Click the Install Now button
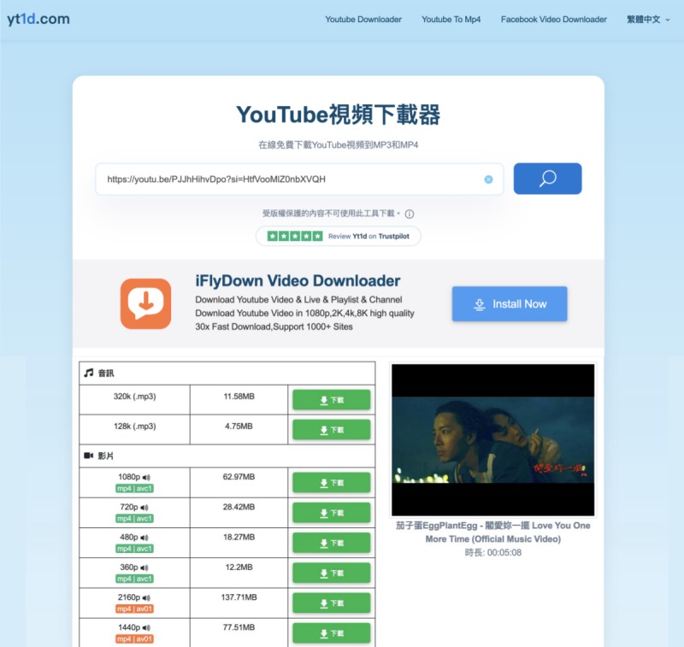The width and height of the screenshot is (684, 647). coord(510,304)
